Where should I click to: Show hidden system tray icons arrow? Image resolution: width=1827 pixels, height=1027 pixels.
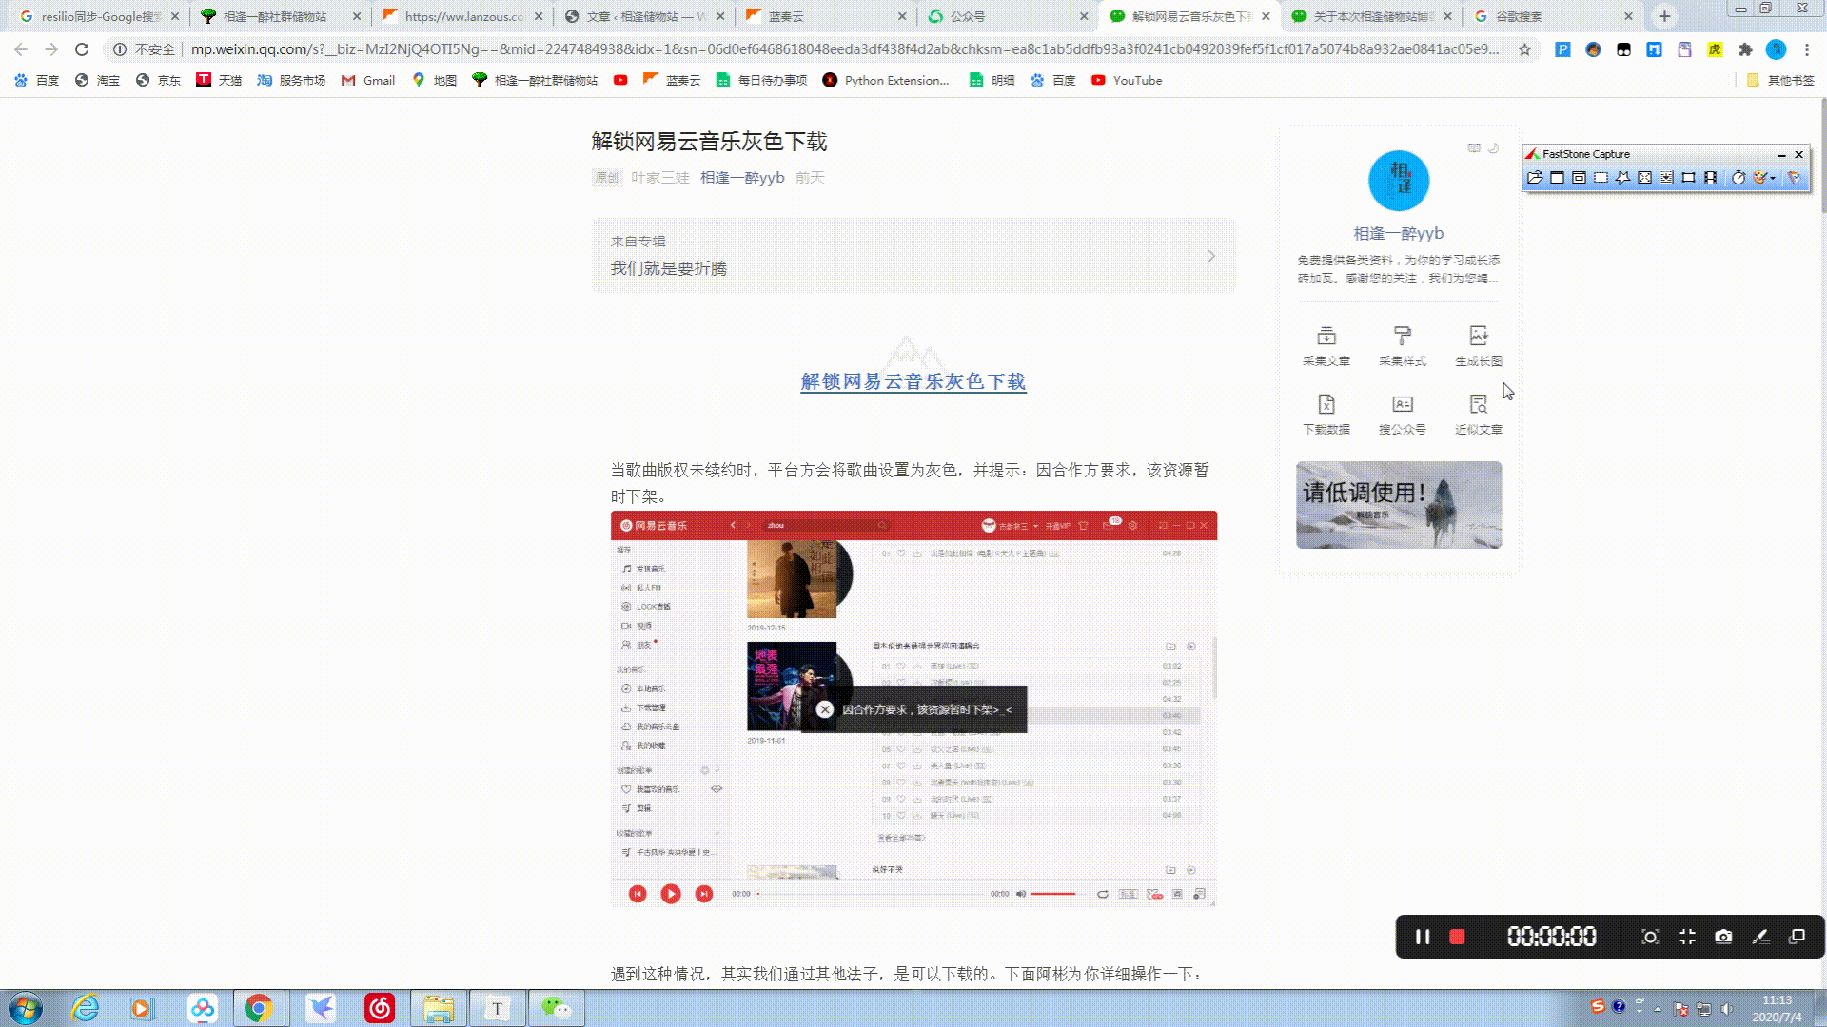(1658, 1009)
